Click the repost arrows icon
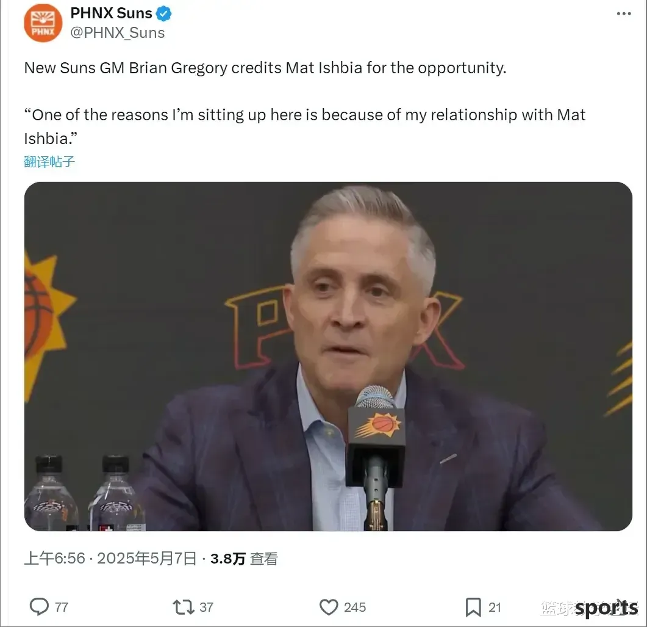The width and height of the screenshot is (647, 627). 183,607
